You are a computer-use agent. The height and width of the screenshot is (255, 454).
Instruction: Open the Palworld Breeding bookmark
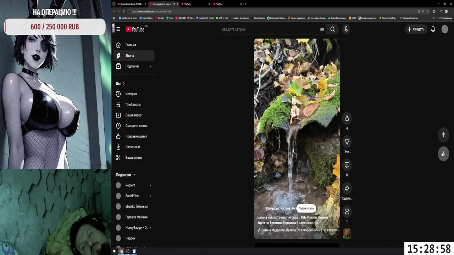pyautogui.click(x=388, y=18)
